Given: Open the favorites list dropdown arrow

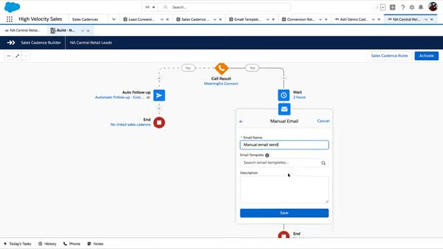Looking at the screenshot, I should (383, 8).
